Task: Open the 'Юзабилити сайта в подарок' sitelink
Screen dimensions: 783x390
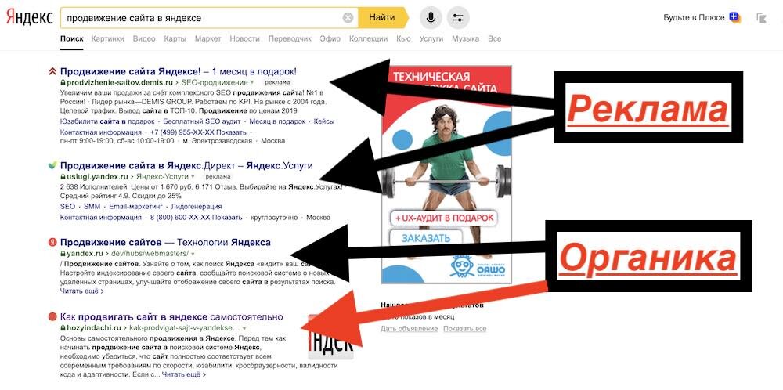Action: [107, 121]
